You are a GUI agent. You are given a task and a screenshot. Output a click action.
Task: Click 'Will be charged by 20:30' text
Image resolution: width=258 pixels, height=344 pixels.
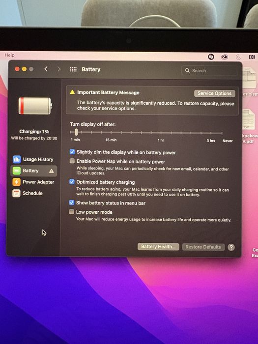(34, 138)
